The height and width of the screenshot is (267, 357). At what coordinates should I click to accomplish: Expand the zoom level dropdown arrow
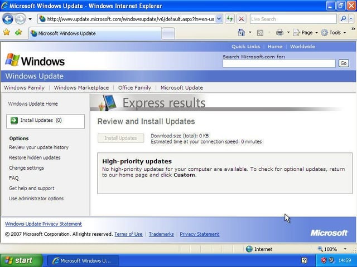(x=345, y=249)
